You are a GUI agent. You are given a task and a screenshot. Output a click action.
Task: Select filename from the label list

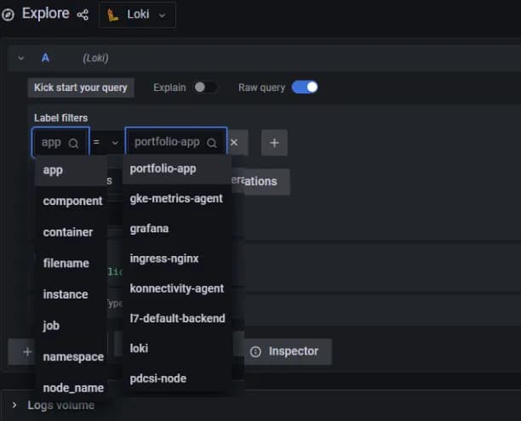71,264
